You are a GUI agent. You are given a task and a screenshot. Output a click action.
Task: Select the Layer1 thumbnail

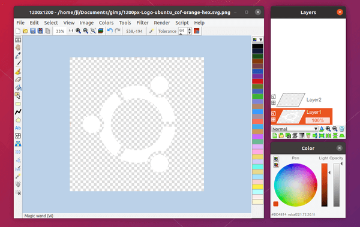pos(290,116)
